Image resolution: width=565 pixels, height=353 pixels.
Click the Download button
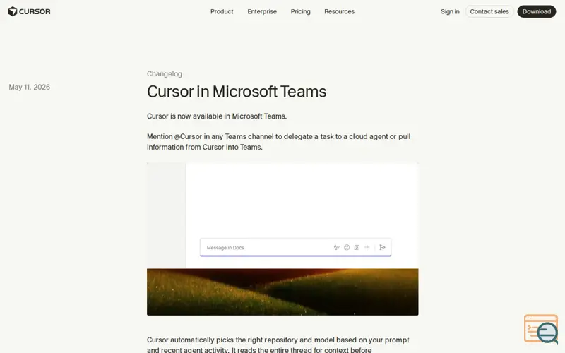pos(536,11)
